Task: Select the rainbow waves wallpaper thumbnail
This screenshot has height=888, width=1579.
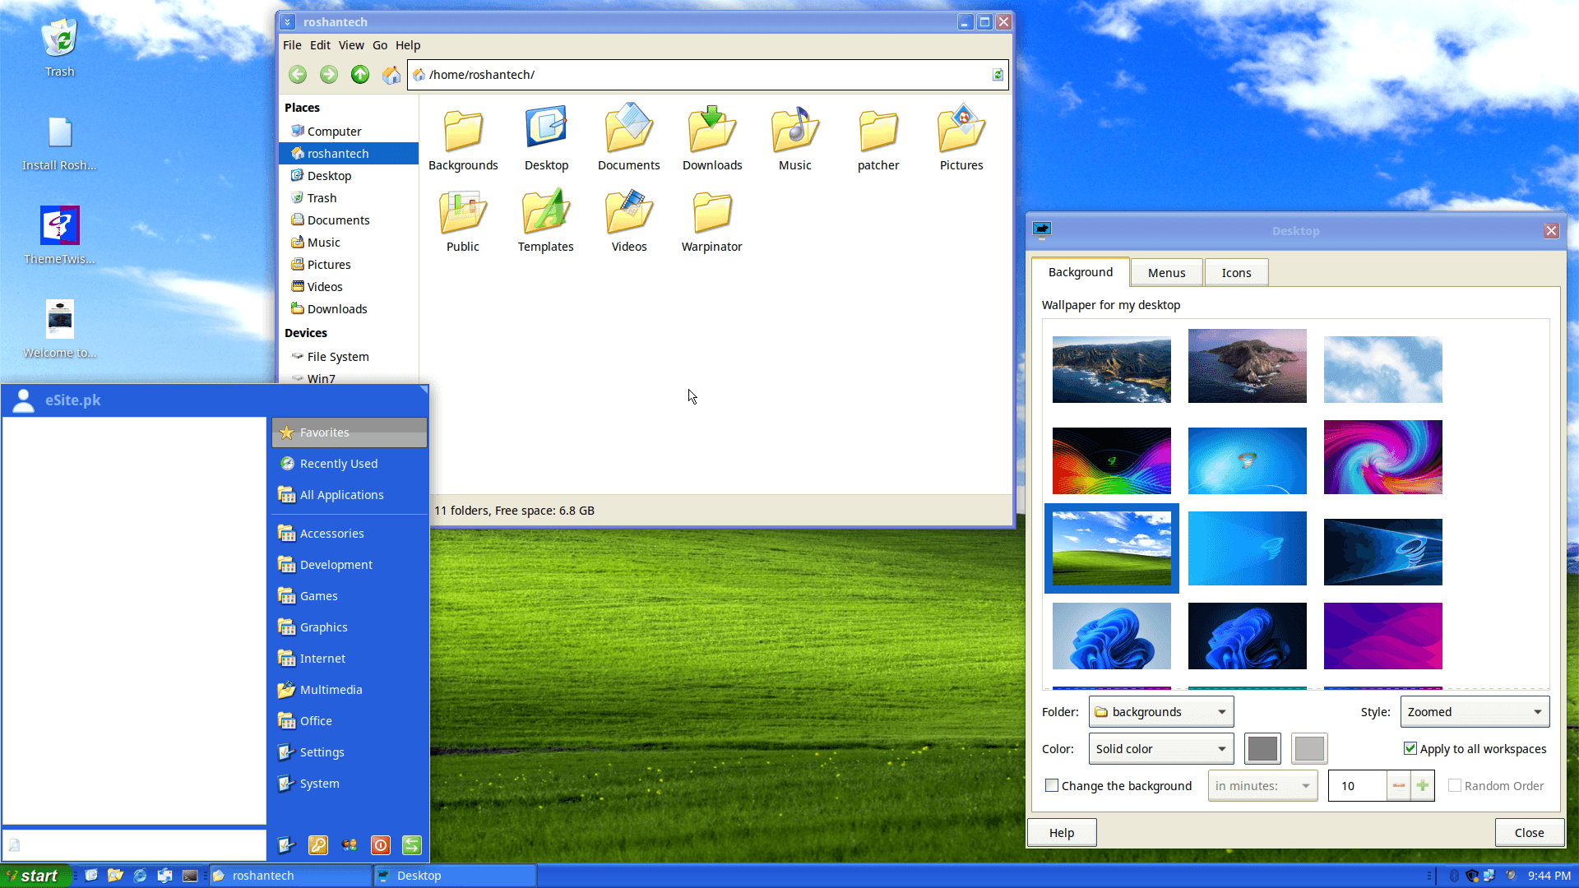Action: [1111, 460]
